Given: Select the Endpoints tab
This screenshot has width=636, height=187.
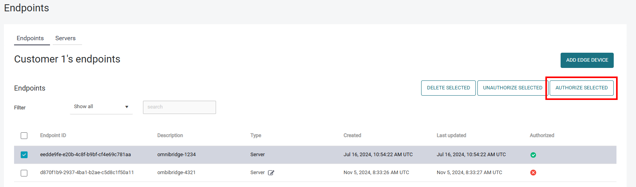Looking at the screenshot, I should (x=30, y=38).
